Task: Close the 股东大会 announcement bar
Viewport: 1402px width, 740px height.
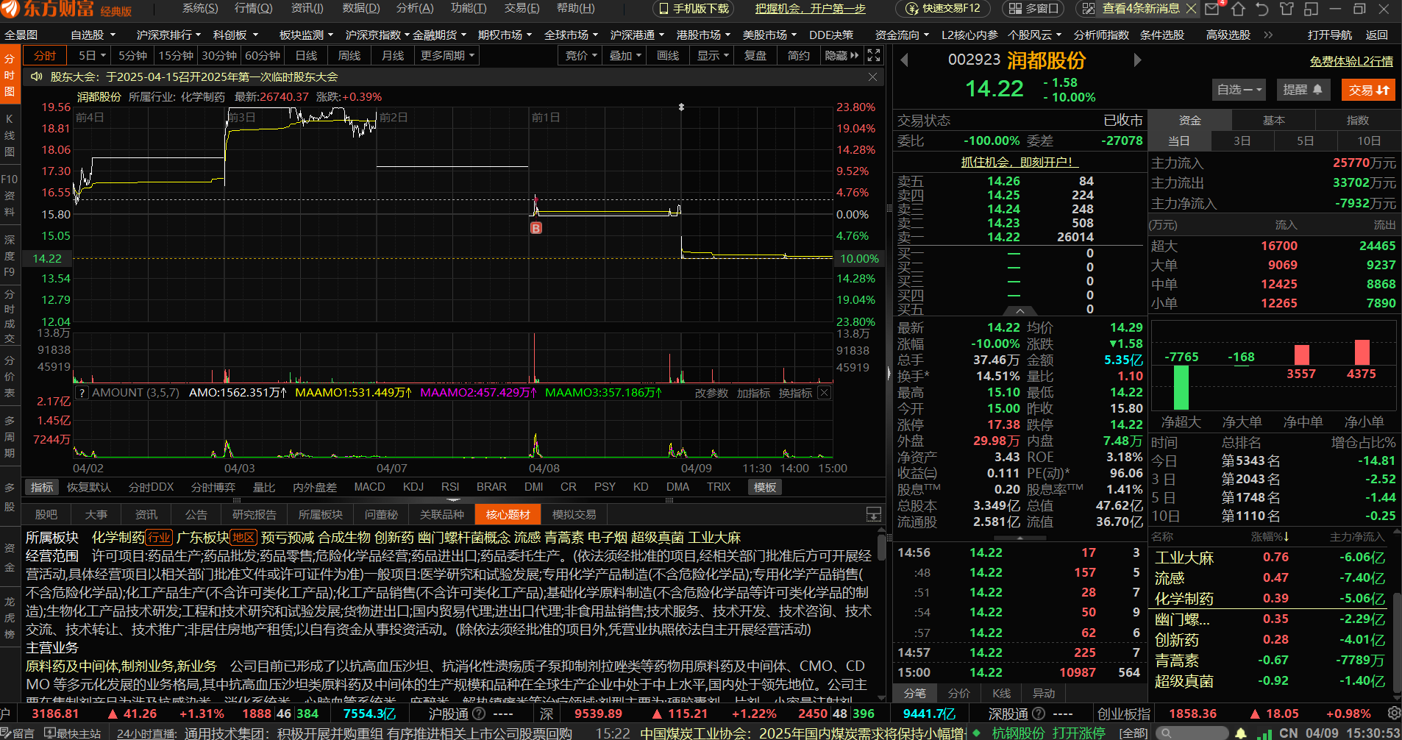Action: 872,77
